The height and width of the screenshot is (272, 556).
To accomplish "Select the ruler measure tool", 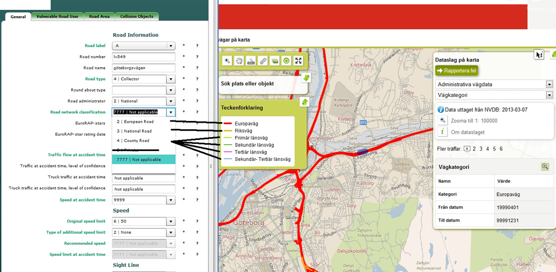I will coord(263,61).
